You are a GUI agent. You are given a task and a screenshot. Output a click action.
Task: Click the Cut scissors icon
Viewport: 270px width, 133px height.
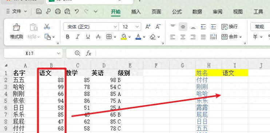(47, 27)
